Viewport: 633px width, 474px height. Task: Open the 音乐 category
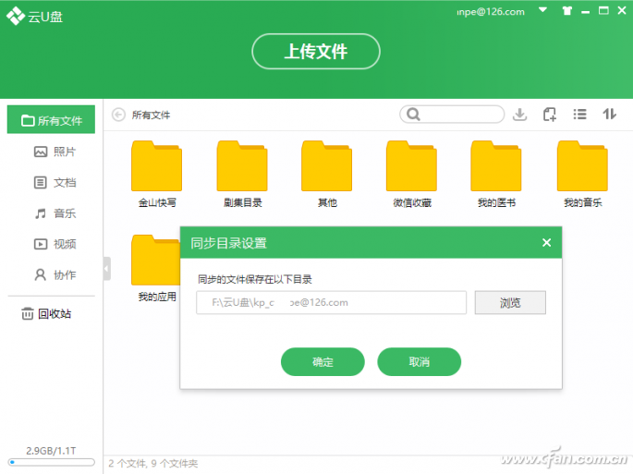[55, 213]
